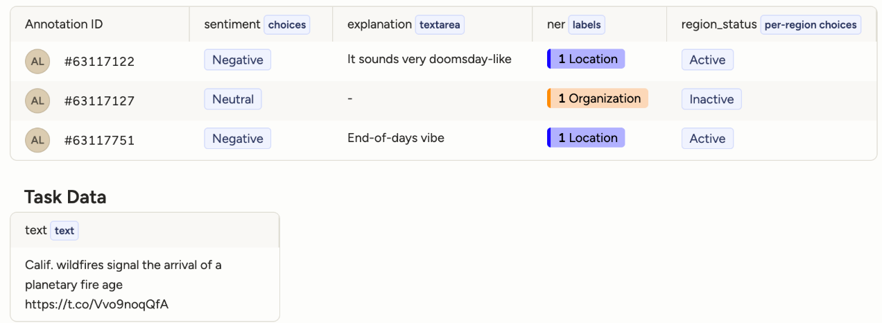Screen dimensions: 882x323
Task: Click the ner column header
Action: point(556,24)
